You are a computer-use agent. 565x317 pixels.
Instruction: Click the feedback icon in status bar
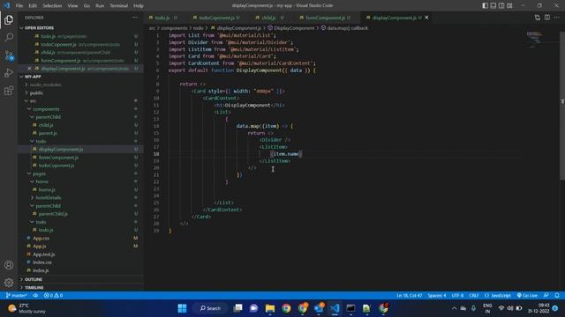coord(546,296)
